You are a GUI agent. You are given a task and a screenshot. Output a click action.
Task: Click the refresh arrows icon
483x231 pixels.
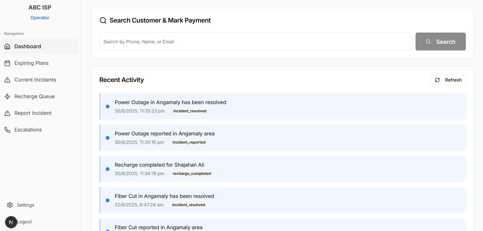point(437,80)
